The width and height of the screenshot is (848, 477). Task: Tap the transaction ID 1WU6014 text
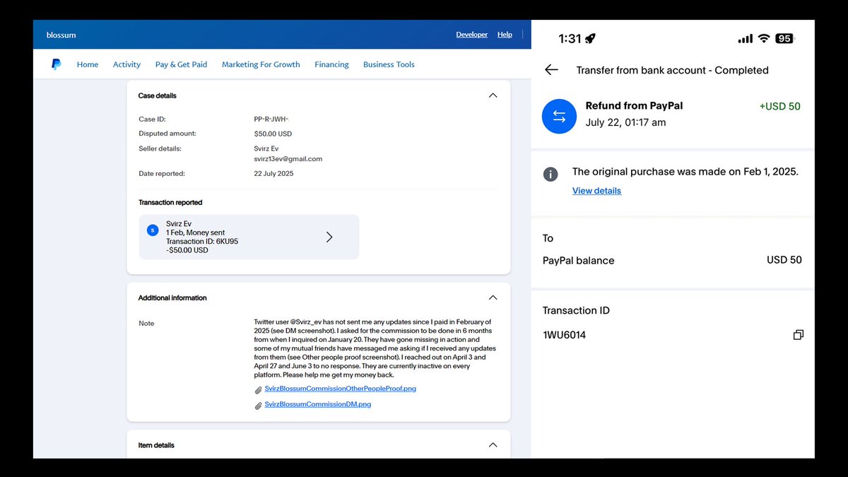click(x=564, y=335)
